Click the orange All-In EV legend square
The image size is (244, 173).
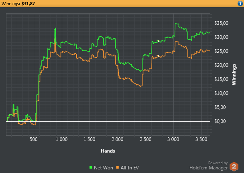[118, 167]
